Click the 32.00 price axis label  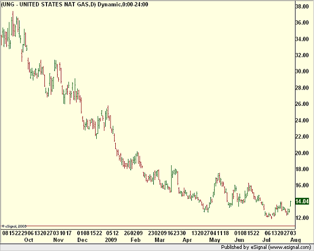302,55
